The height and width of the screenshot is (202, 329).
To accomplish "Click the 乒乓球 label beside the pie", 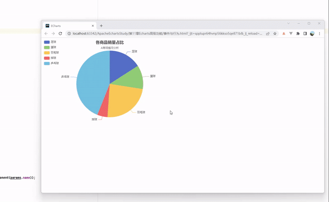I will click(65, 77).
